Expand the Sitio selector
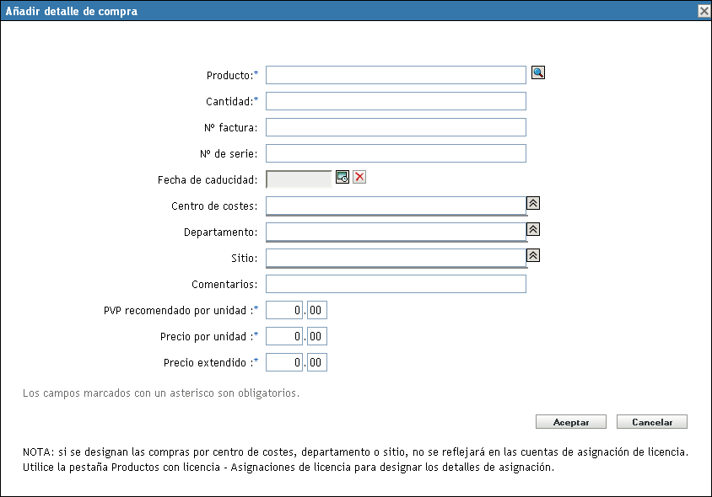The width and height of the screenshot is (712, 497). tap(533, 255)
